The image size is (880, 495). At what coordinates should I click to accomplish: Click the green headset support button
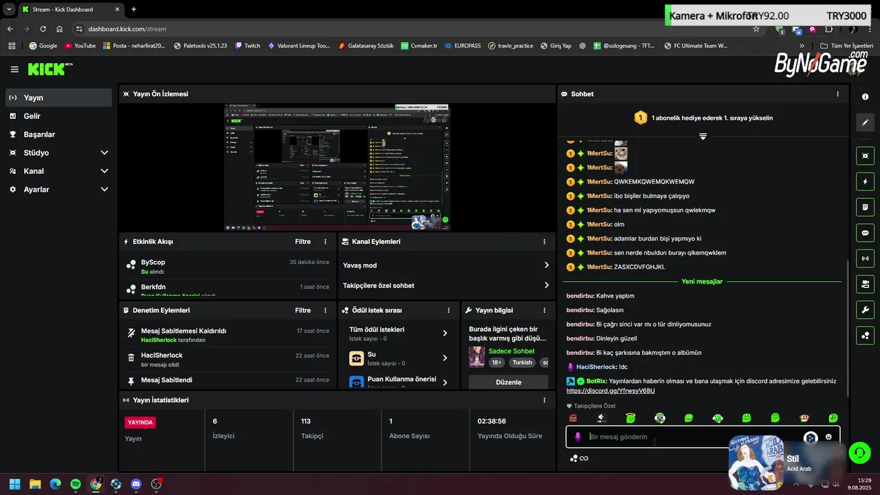(859, 452)
